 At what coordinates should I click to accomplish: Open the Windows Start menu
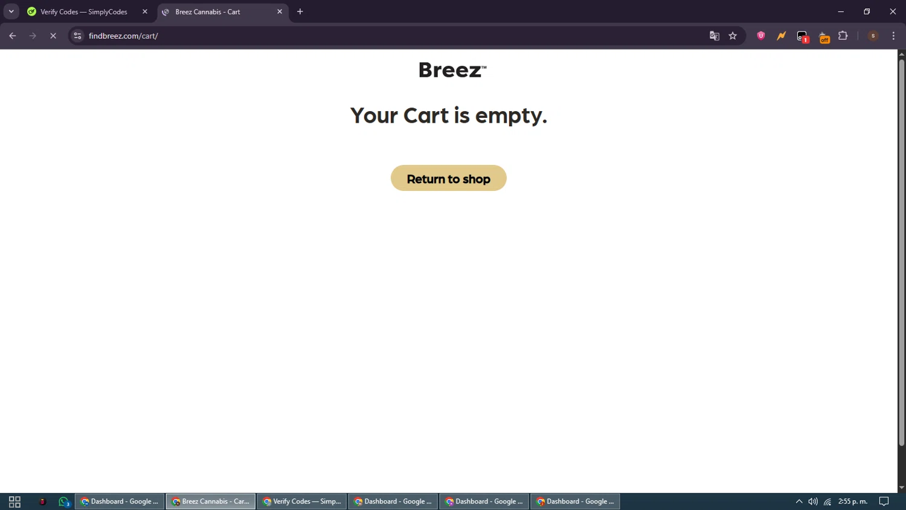(14, 502)
